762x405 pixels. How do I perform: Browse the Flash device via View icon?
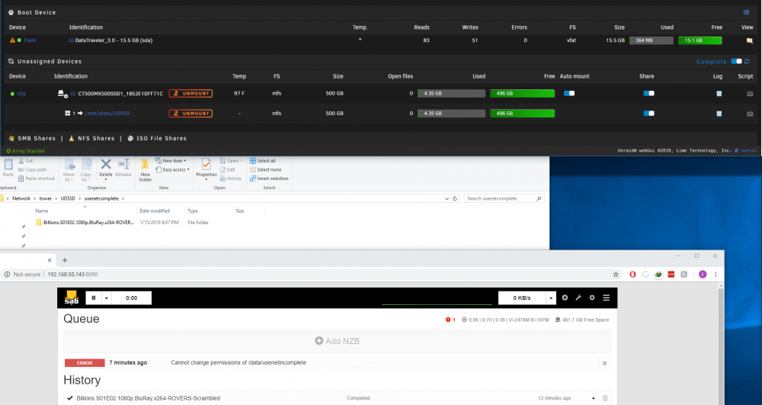[x=749, y=40]
